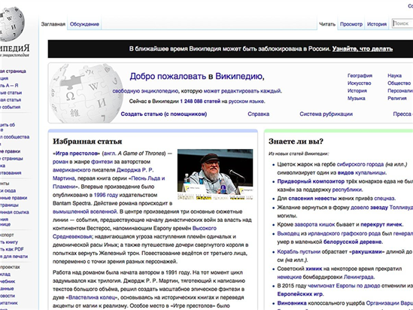Open the 'перекрут яичек' link

point(381,225)
